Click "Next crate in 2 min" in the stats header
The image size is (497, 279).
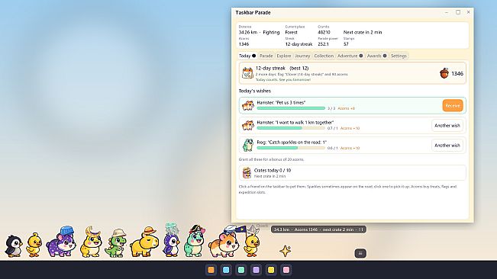pyautogui.click(x=363, y=32)
